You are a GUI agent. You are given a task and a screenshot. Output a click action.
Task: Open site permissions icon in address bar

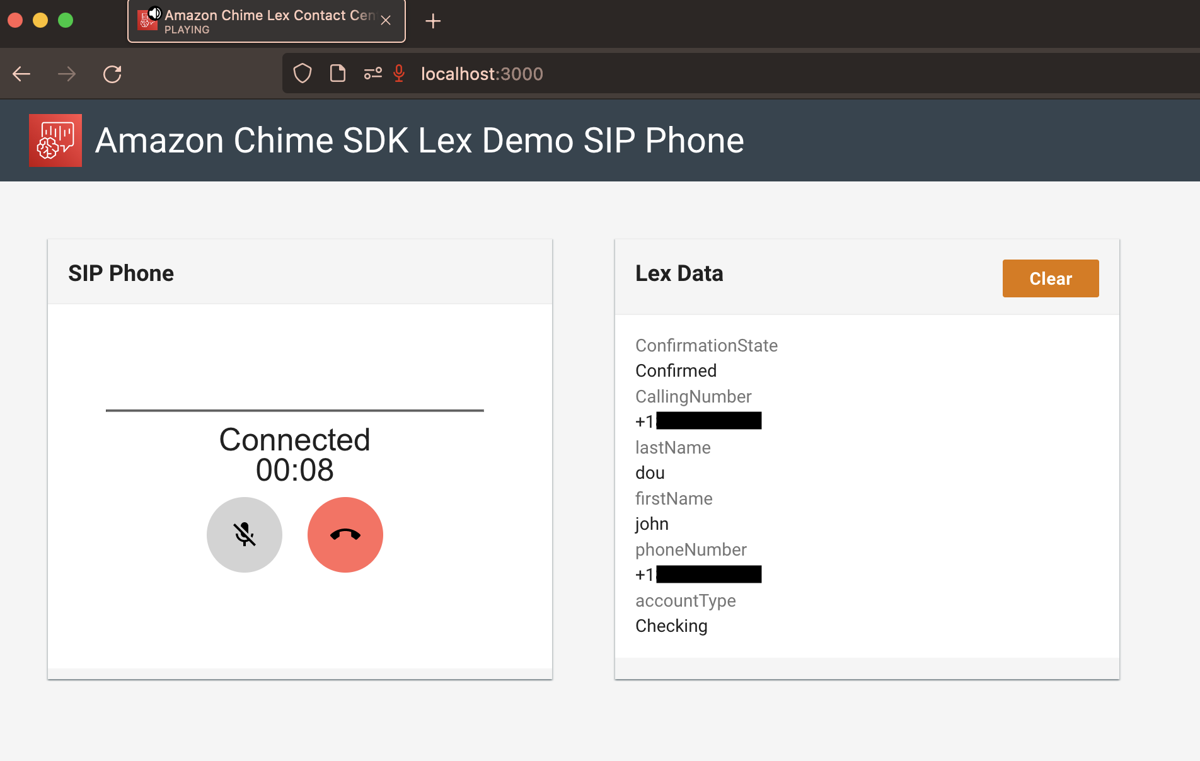[372, 74]
